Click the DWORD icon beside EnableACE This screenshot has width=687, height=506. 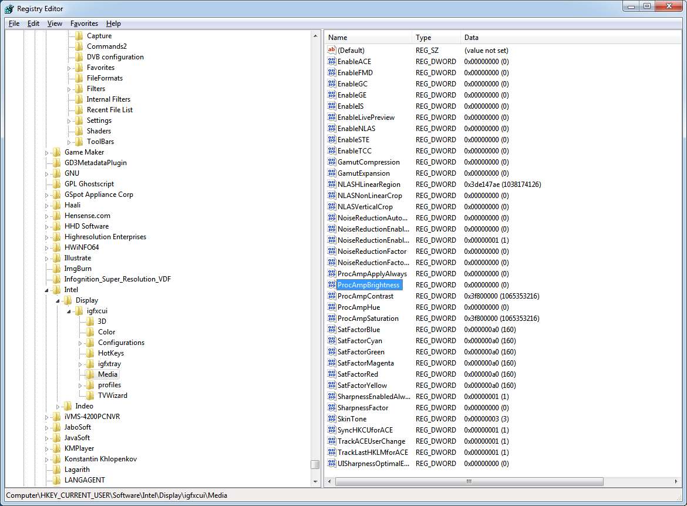click(x=332, y=61)
